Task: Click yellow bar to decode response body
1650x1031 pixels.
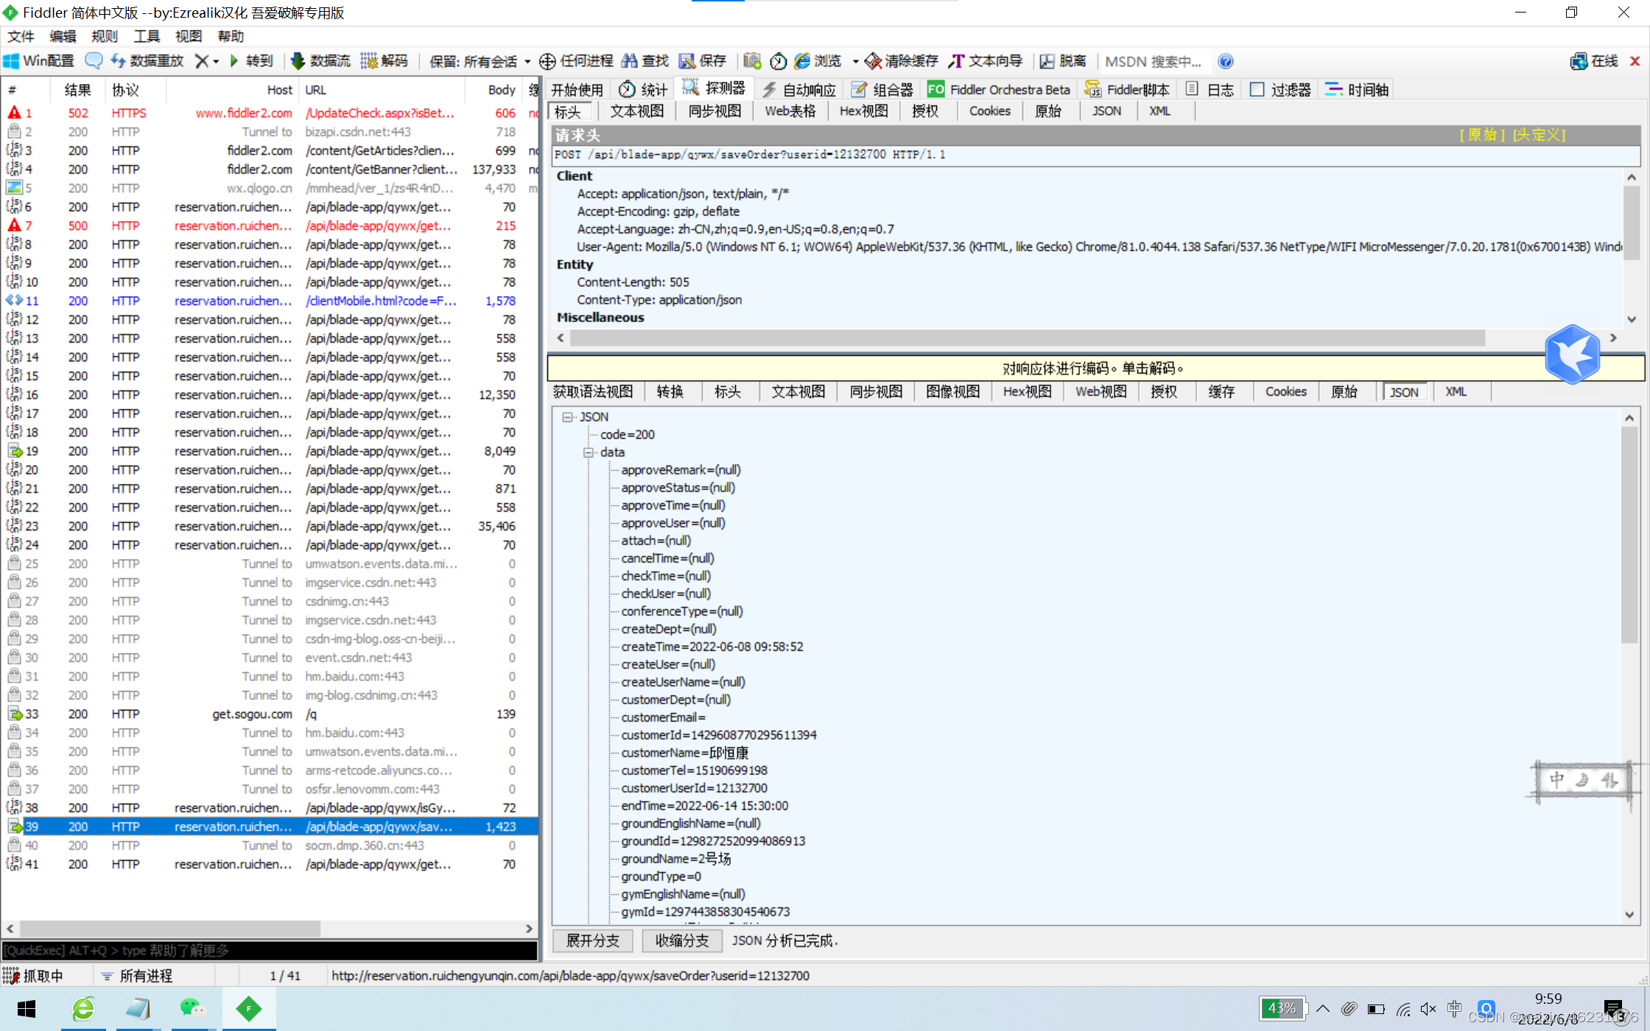Action: point(1092,368)
